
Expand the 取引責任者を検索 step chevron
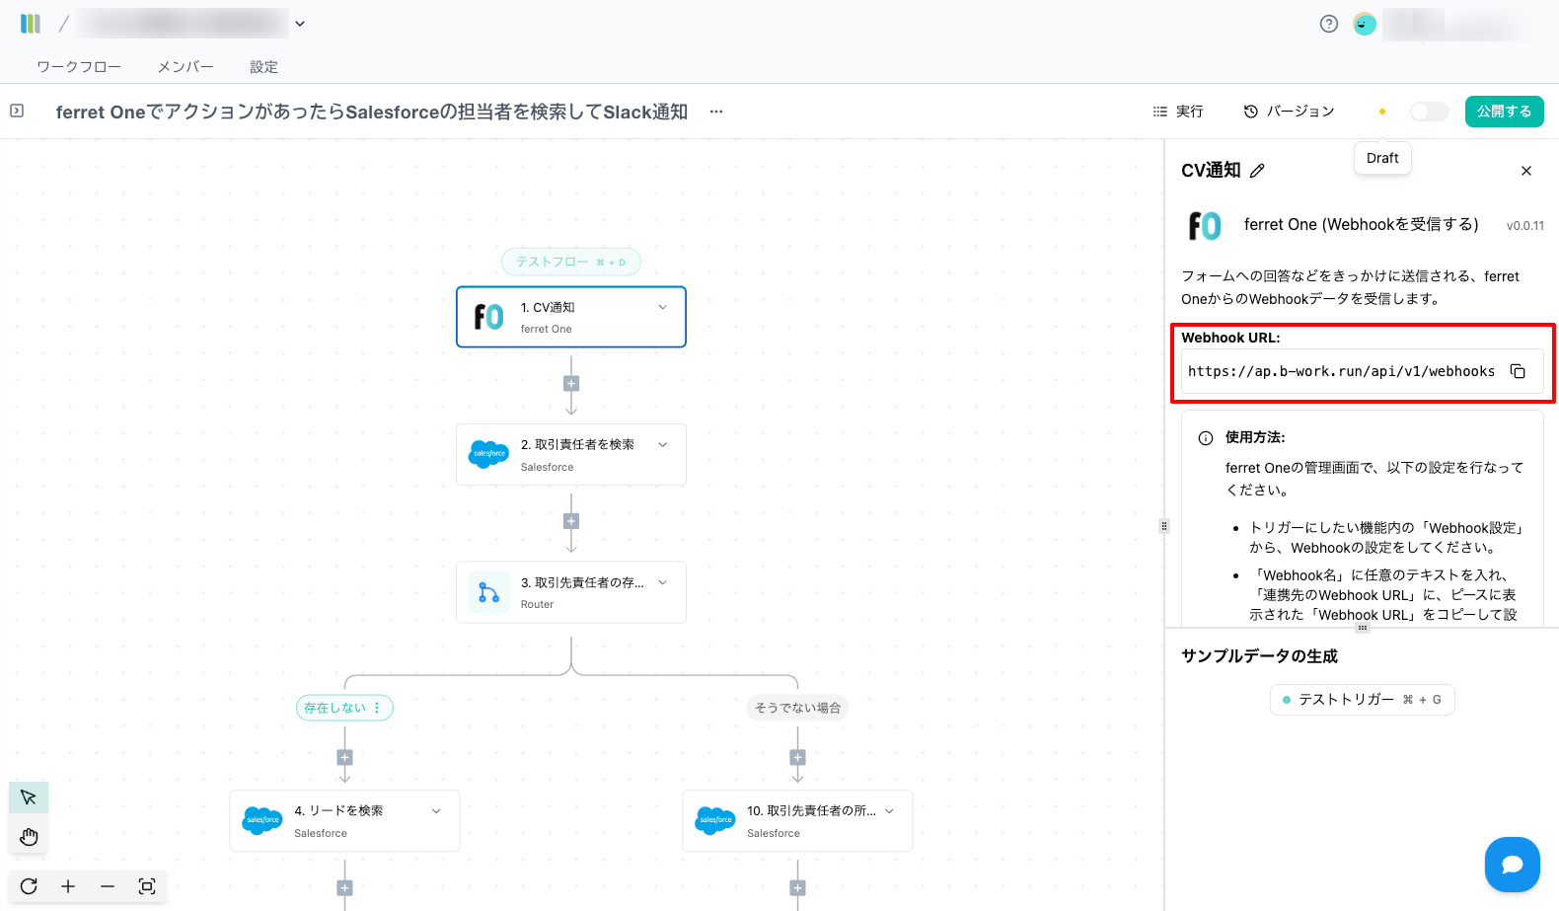point(663,444)
